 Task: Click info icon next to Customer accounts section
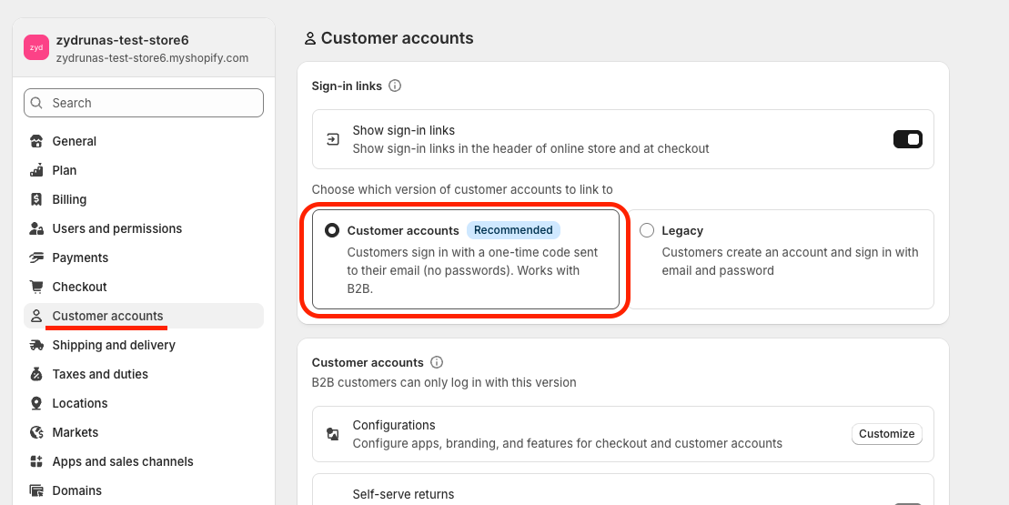click(437, 362)
